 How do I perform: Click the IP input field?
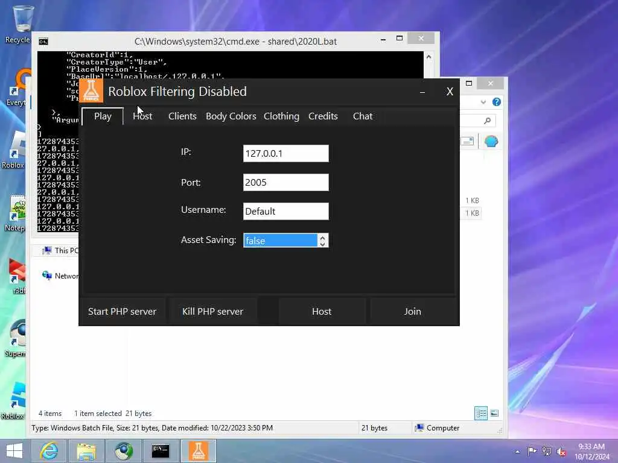coord(285,153)
